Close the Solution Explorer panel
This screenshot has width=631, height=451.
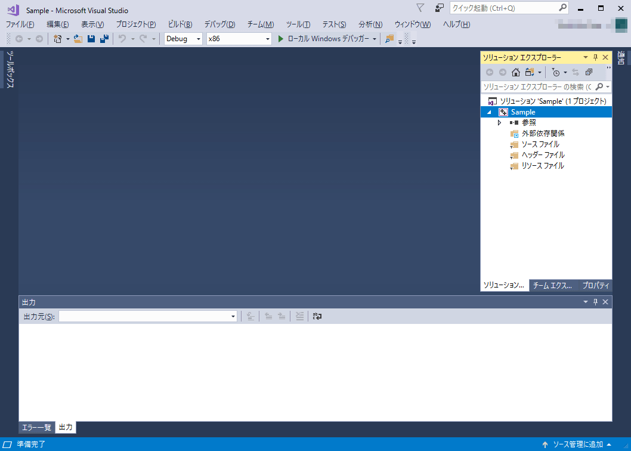click(x=605, y=58)
